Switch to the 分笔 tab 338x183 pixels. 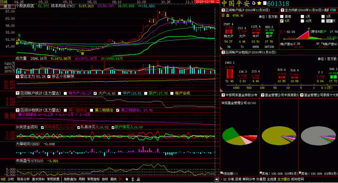pos(230,179)
